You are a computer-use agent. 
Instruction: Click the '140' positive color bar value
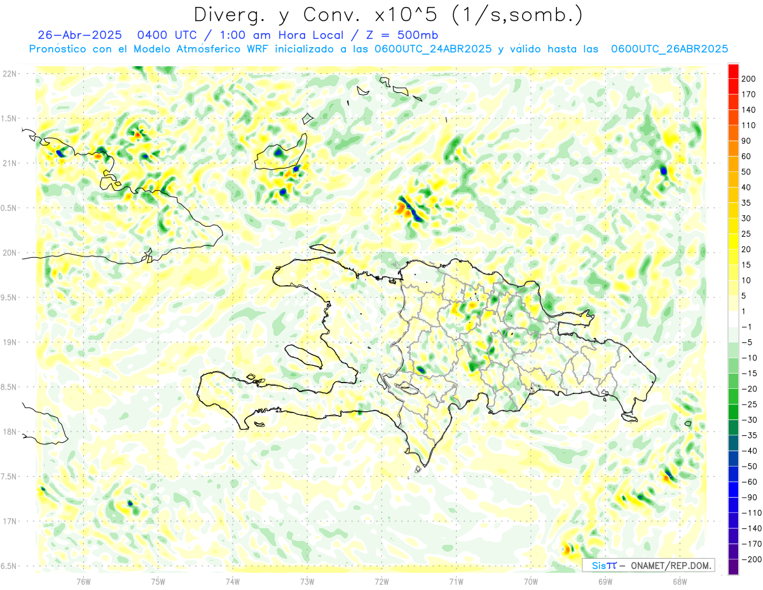749,110
